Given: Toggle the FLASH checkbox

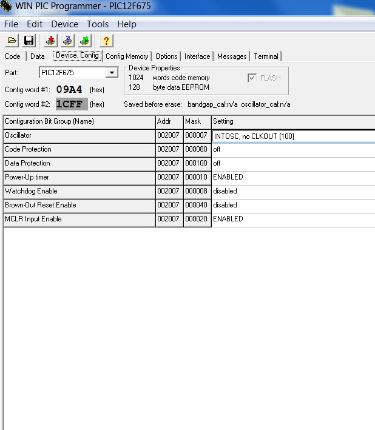Looking at the screenshot, I should pyautogui.click(x=252, y=78).
